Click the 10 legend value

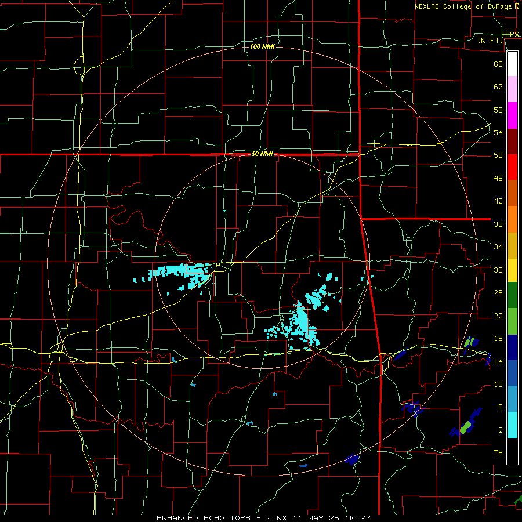coord(498,385)
